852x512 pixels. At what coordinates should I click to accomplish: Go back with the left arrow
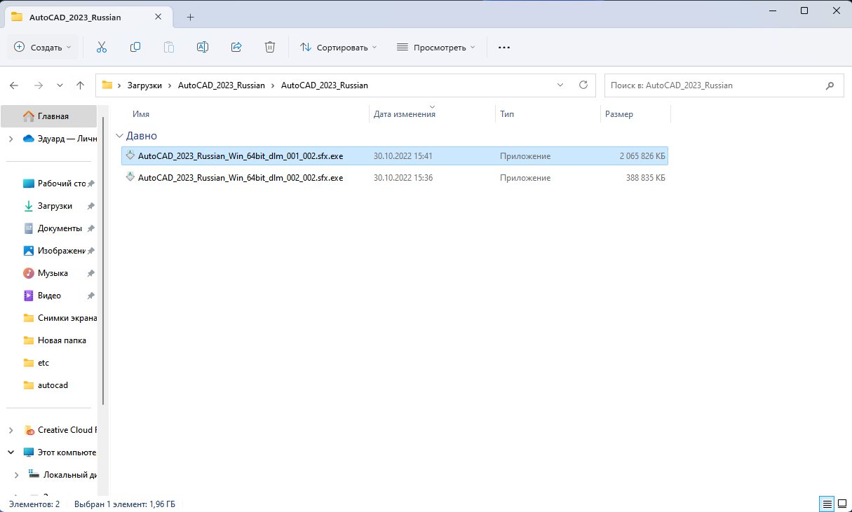point(14,85)
